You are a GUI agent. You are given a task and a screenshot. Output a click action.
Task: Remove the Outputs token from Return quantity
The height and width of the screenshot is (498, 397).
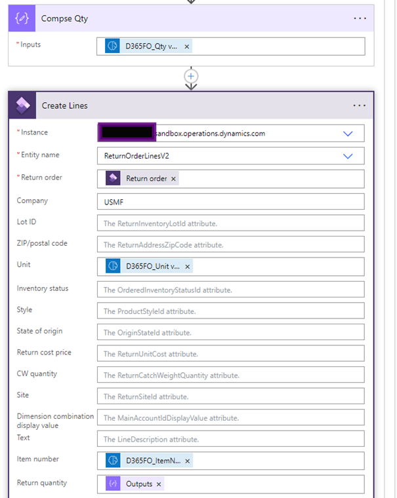[x=159, y=484]
